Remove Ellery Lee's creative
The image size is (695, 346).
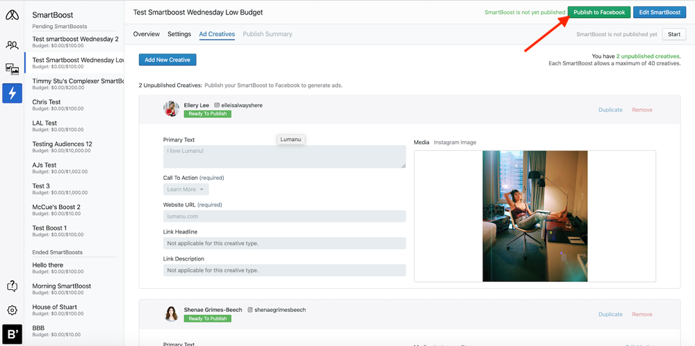pos(642,110)
